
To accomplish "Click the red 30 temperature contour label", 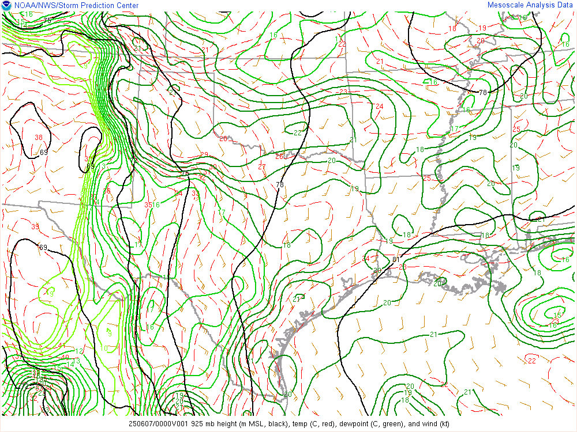I will [x=213, y=167].
